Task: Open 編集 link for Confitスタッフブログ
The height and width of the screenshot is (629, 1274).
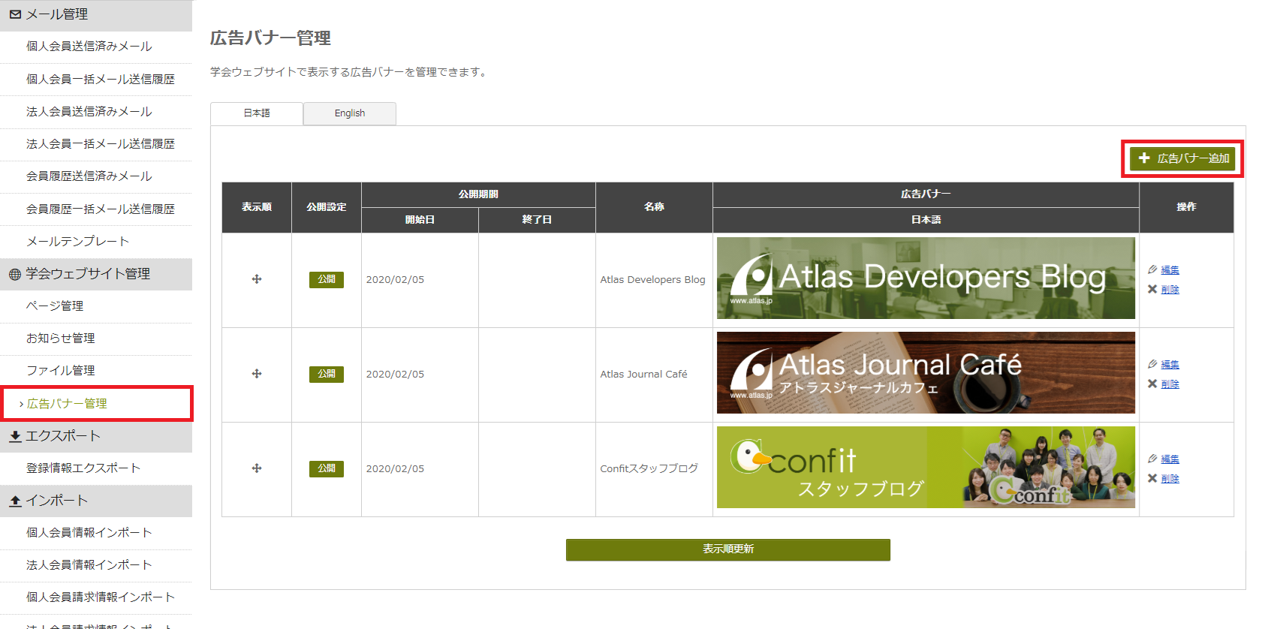Action: coord(1170,459)
